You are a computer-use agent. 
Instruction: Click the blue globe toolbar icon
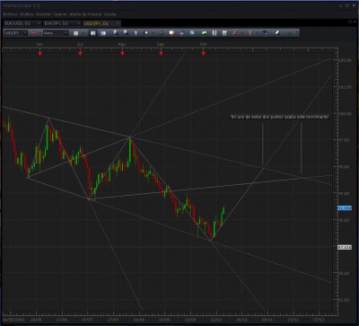pyautogui.click(x=192, y=33)
